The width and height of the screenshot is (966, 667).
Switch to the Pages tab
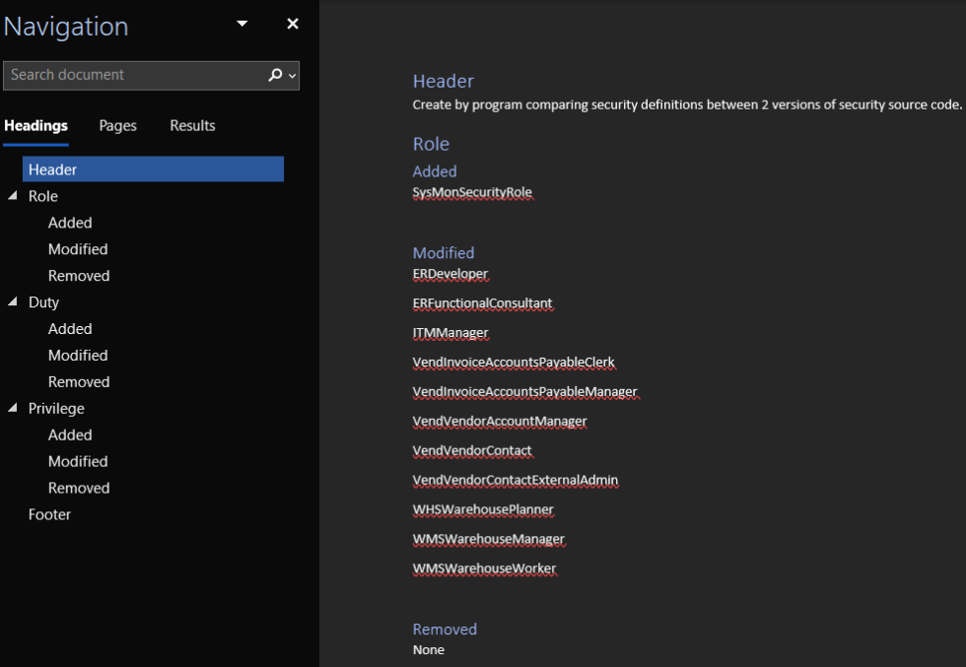[117, 125]
